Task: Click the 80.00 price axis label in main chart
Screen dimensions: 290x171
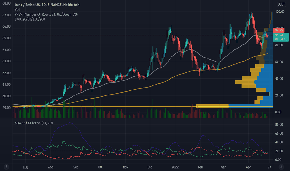Action: point(279,45)
